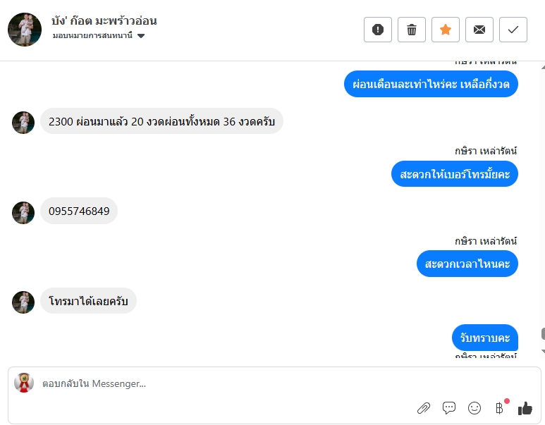Click avatar next to โทรมาได้เลยครับ message
Screen dimensions: 545x425
(23, 302)
